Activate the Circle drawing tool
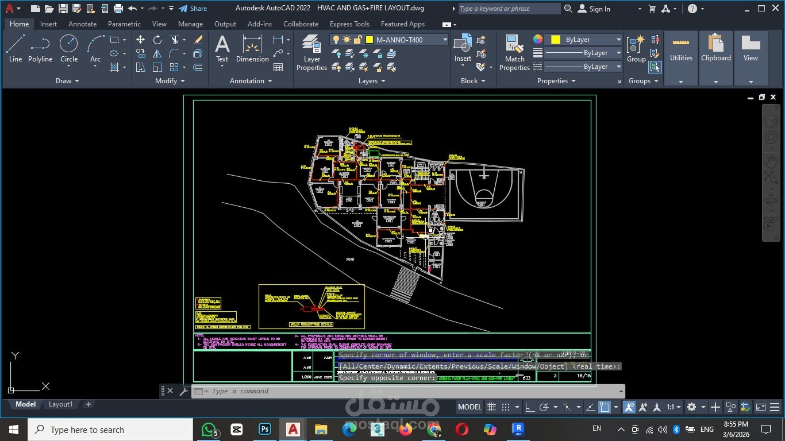The image size is (785, 441). (x=68, y=46)
